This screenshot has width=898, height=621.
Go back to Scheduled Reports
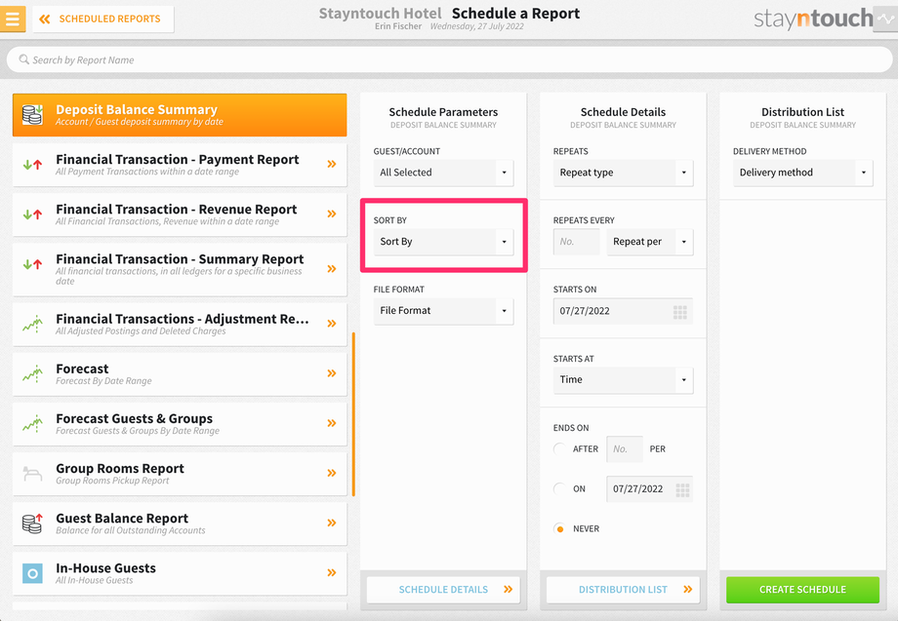tap(103, 19)
